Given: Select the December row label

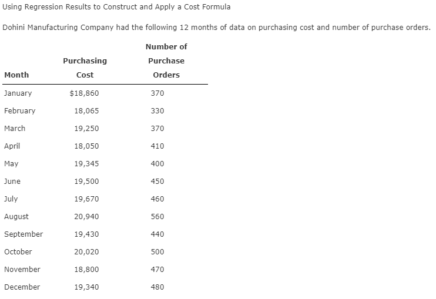Looking at the screenshot, I should (x=22, y=287).
